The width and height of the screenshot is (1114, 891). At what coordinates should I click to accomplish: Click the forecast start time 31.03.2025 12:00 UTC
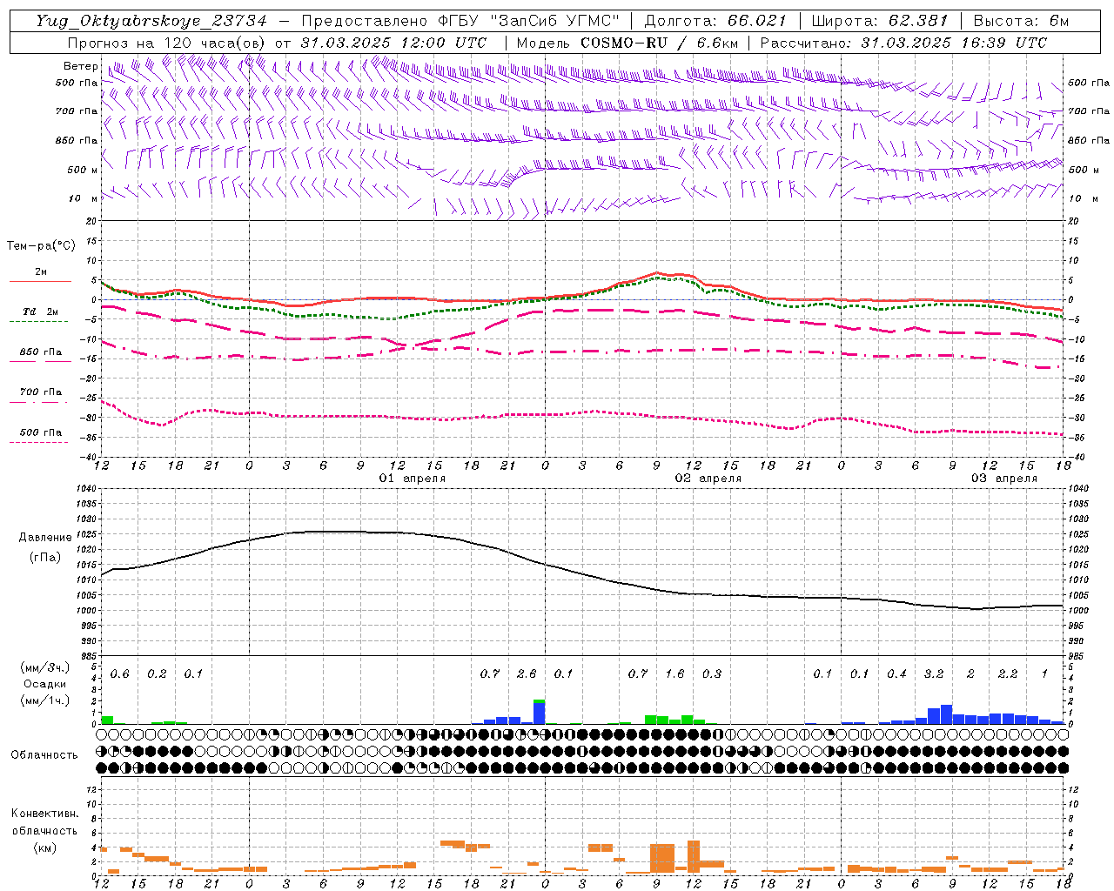click(393, 43)
